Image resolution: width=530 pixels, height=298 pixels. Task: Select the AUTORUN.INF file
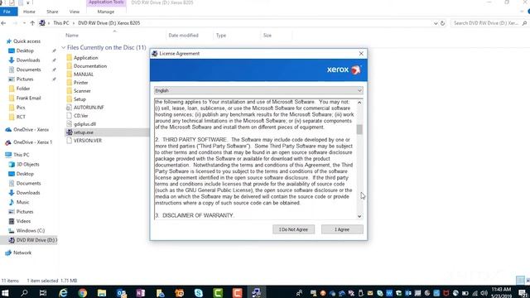click(89, 108)
